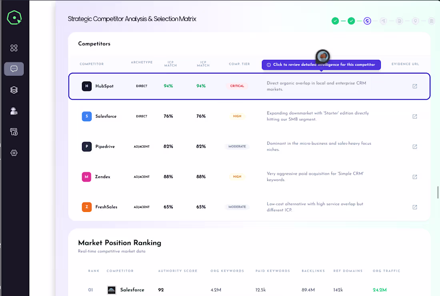Go to second completed progress step
The width and height of the screenshot is (440, 296).
(351, 21)
